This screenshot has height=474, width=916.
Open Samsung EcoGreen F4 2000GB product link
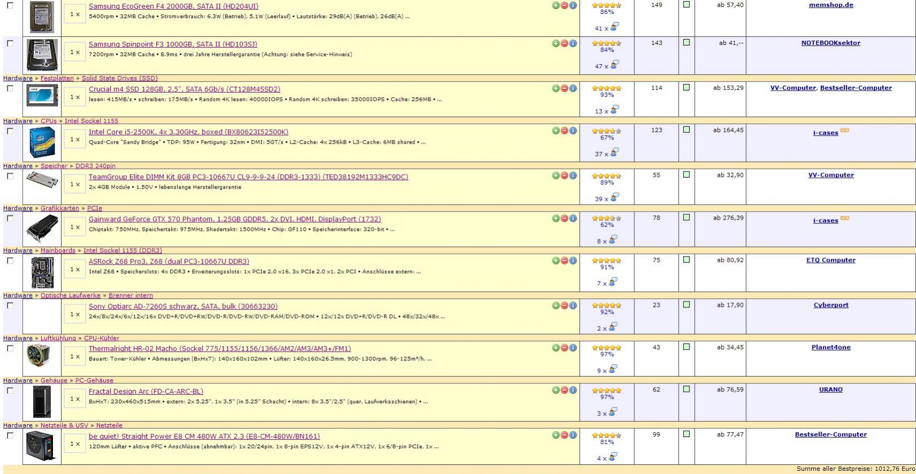(173, 6)
